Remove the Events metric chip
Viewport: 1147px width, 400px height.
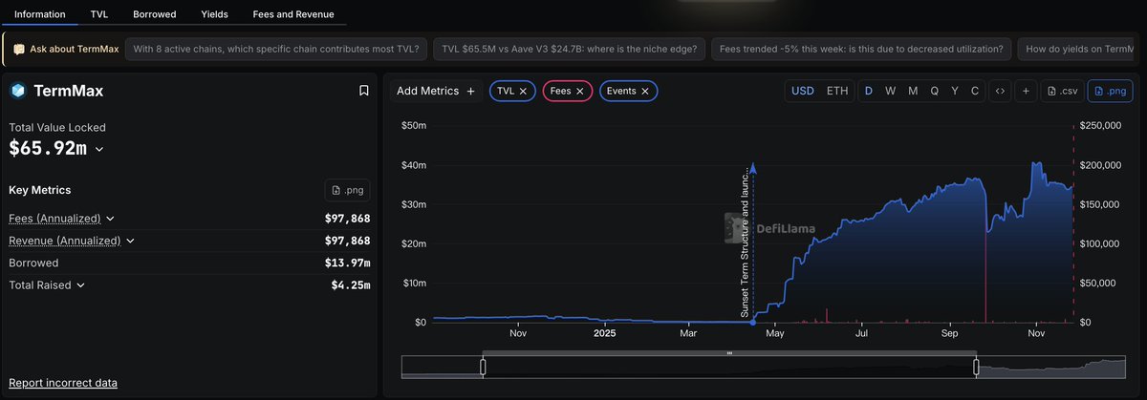pos(645,91)
